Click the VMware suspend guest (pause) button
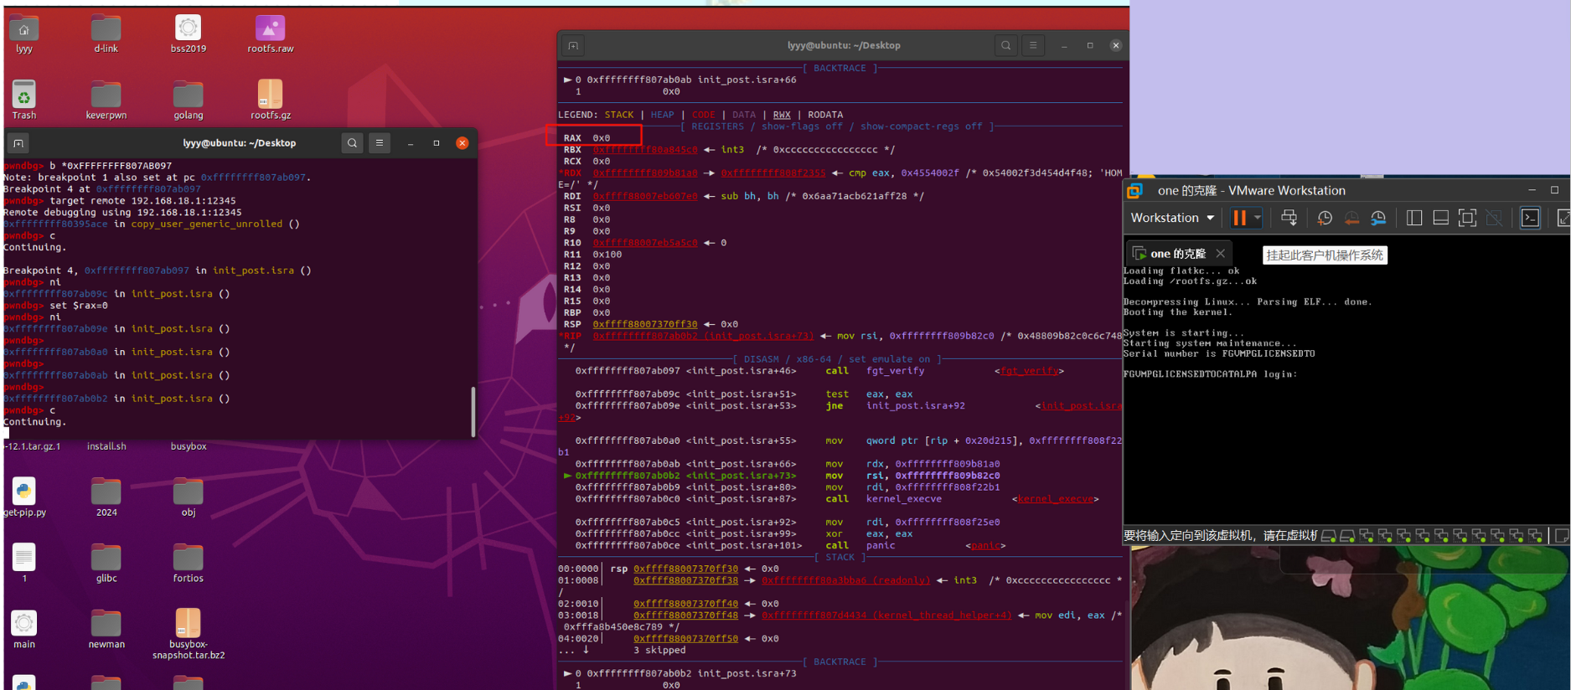 1239,218
